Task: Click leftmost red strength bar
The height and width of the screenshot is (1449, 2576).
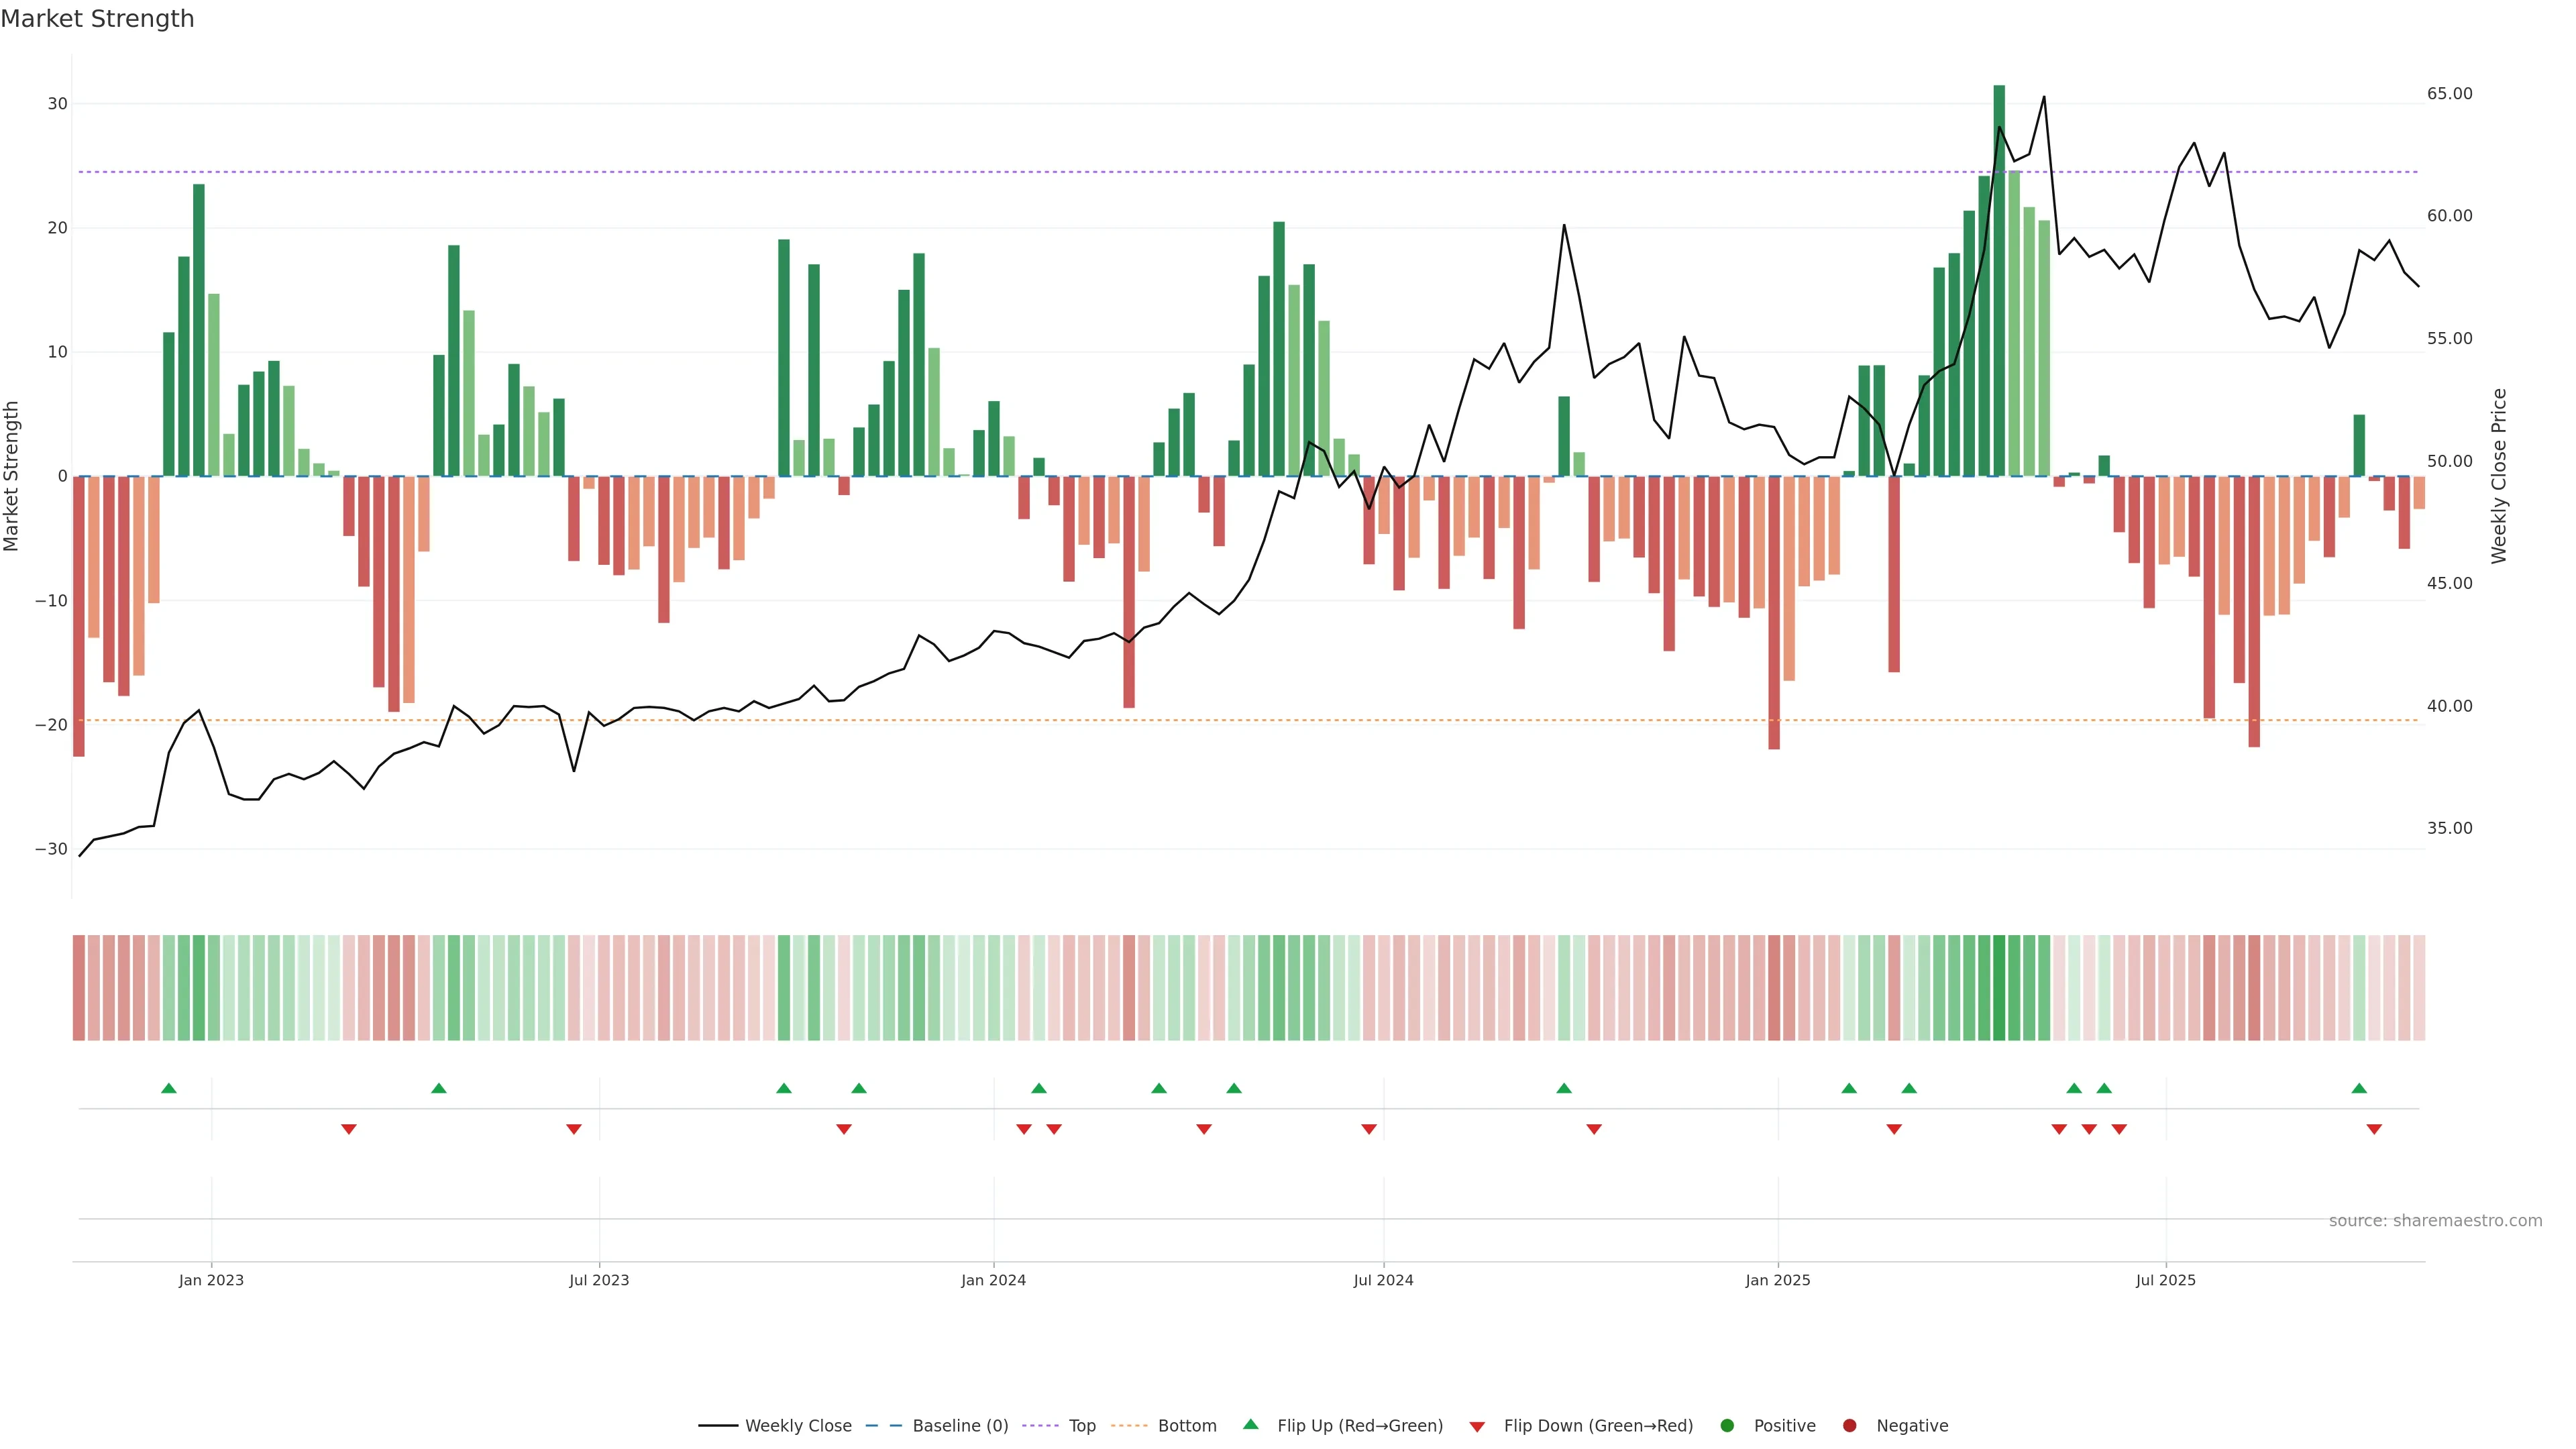Action: coord(79,615)
